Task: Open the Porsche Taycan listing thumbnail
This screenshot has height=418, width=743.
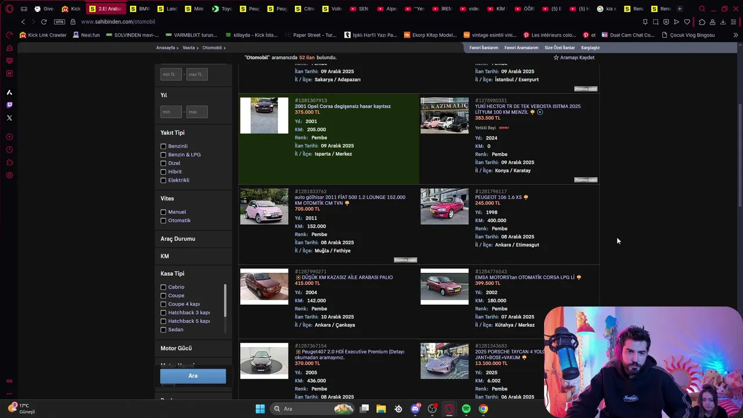Action: click(444, 361)
